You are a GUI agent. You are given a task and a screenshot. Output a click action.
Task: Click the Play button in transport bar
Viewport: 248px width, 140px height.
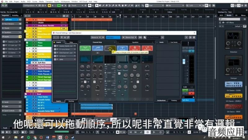coord(154,132)
